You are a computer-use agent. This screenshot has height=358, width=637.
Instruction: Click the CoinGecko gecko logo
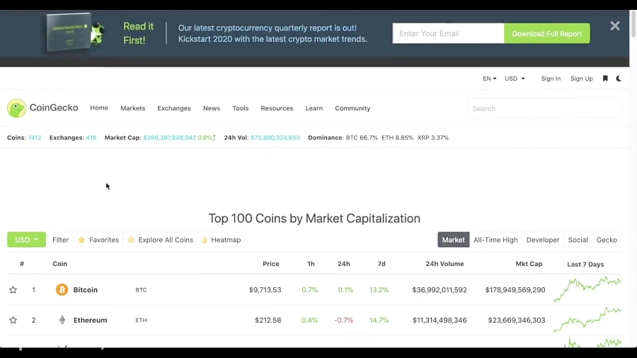click(17, 108)
